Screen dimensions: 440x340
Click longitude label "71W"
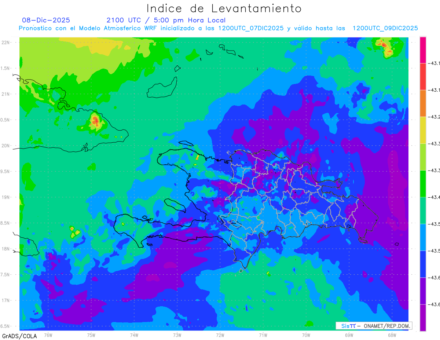point(263,335)
